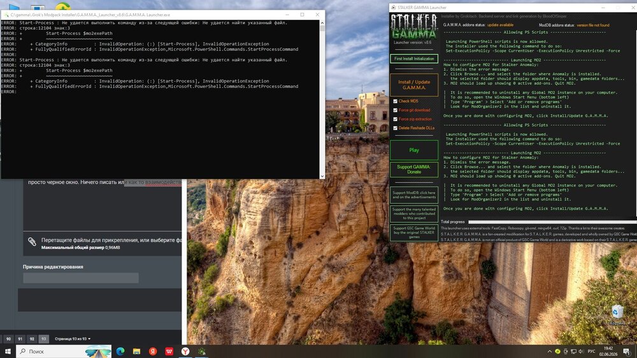Image resolution: width=637 pixels, height=358 pixels.
Task: Maximize the console window
Action: (302, 15)
